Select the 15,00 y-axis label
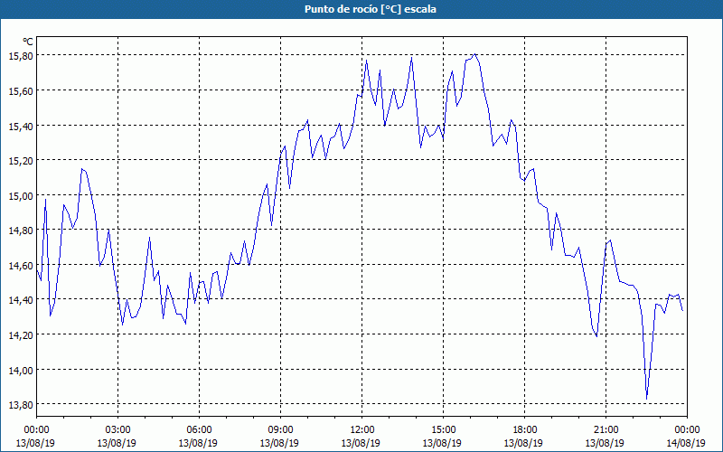Screen dimensions: 723x452 tap(21, 195)
